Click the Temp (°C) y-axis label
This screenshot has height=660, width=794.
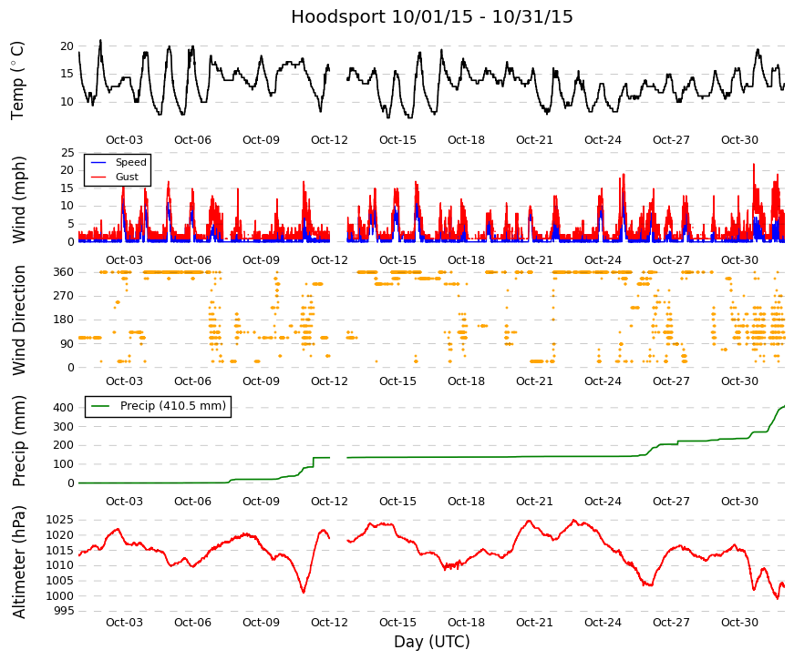click(x=17, y=80)
